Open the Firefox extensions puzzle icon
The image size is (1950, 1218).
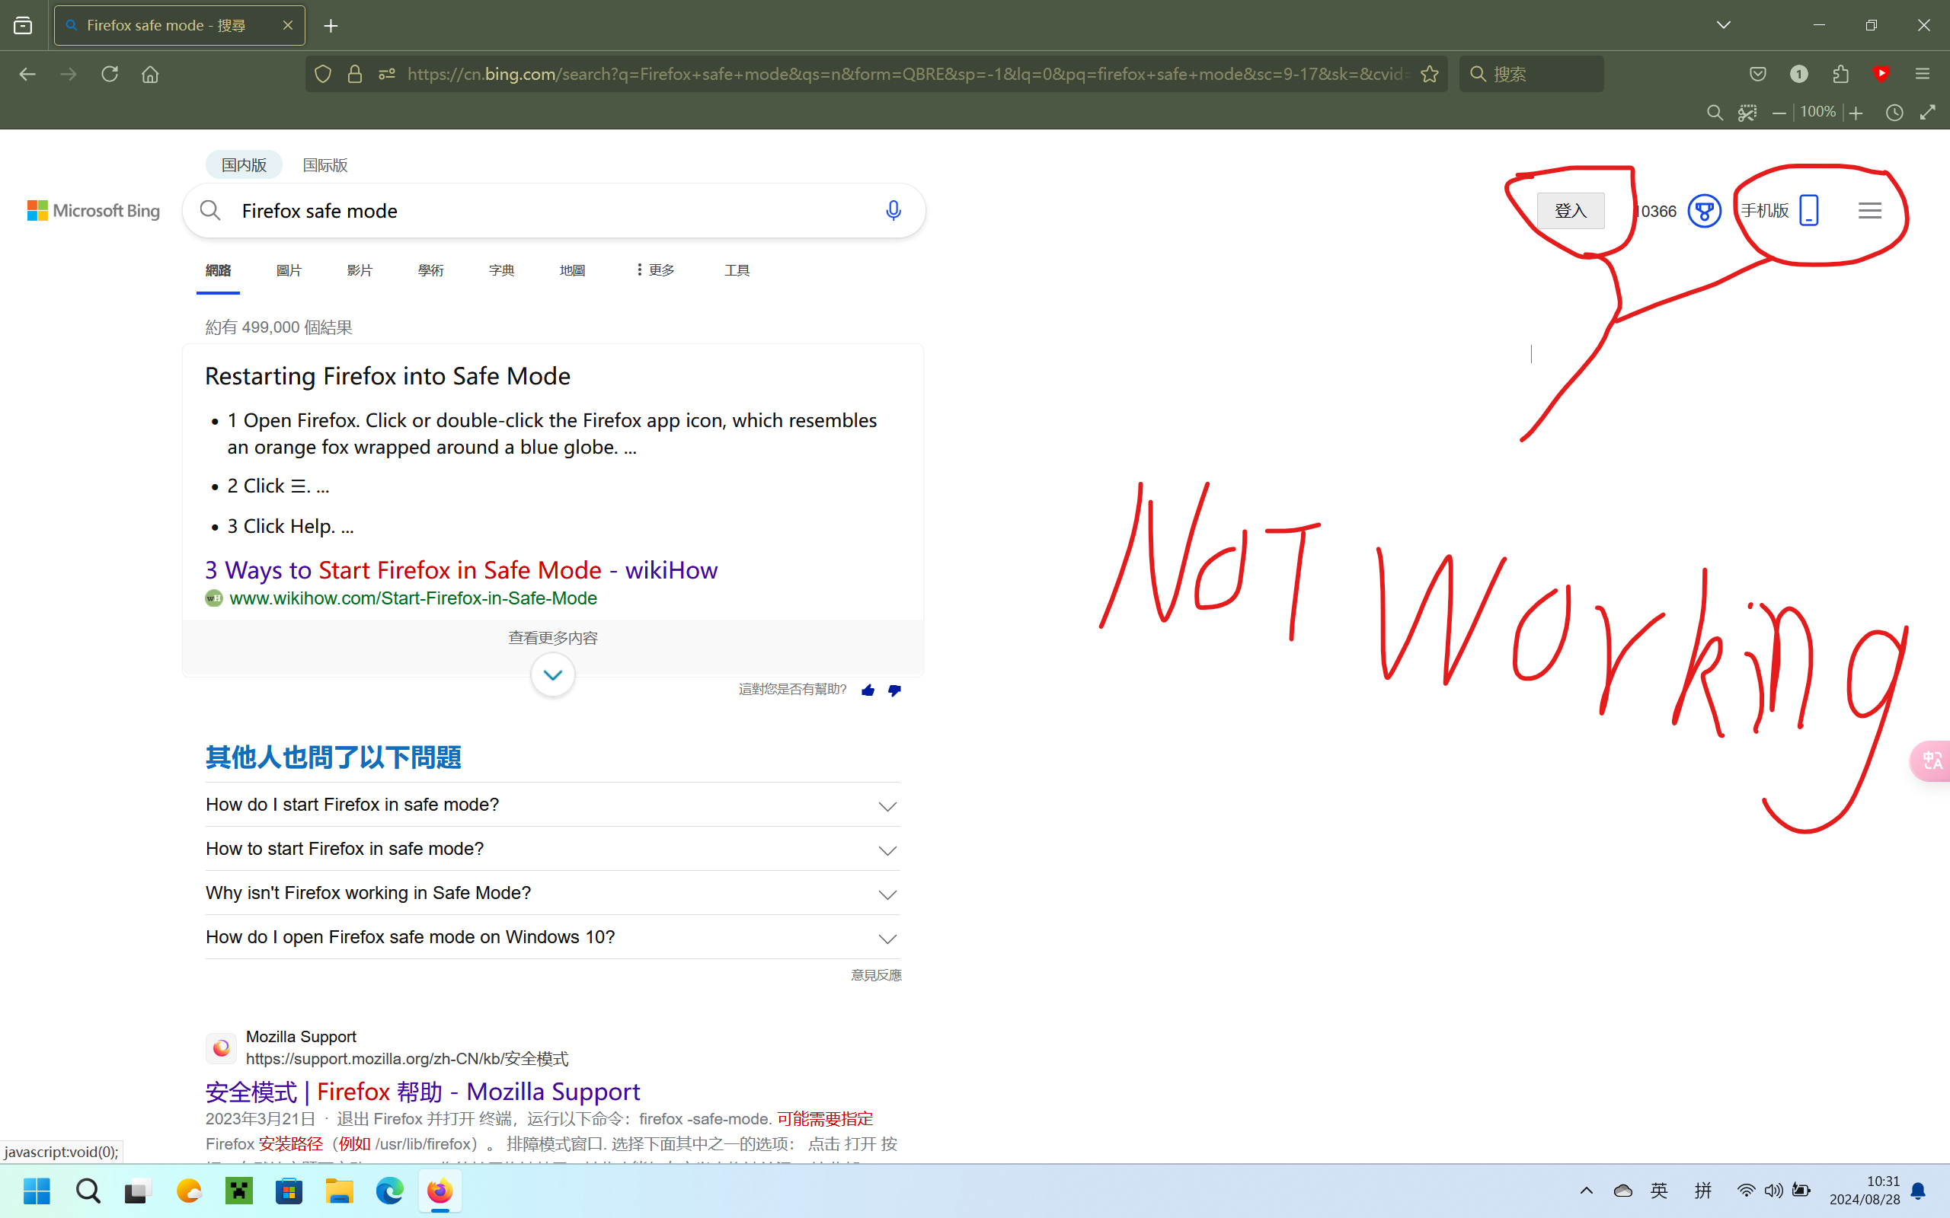(1840, 74)
